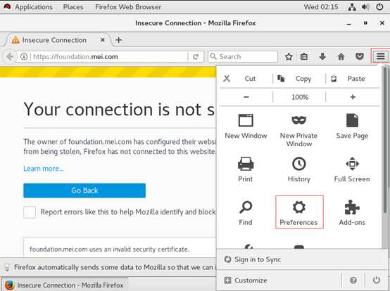Show site information icon in address bar
The image size is (390, 291).
pyautogui.click(x=24, y=57)
